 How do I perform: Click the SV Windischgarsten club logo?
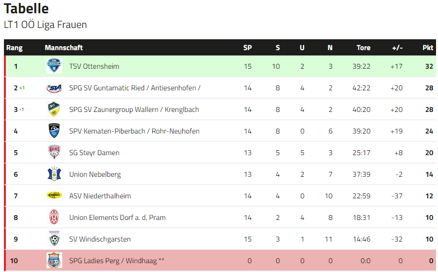[54, 239]
